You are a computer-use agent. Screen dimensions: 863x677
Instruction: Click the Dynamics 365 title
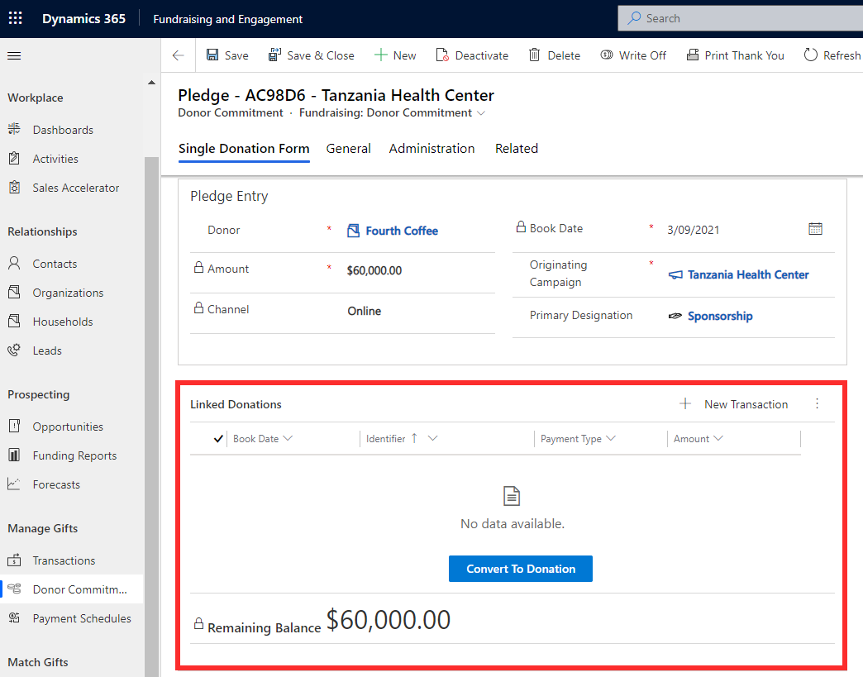[x=83, y=18]
